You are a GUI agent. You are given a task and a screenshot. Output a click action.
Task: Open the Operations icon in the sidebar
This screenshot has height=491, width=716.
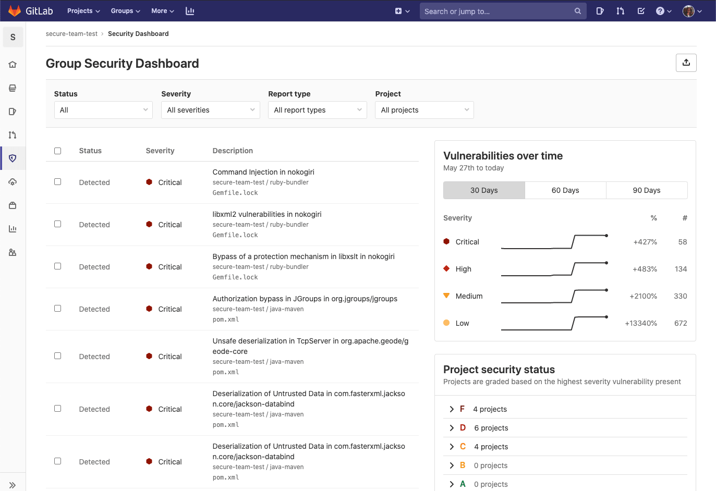(13, 181)
